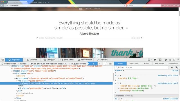The width and height of the screenshot is (180, 101).
Task: Collapse the article post-78 node
Action: pos(10,66)
